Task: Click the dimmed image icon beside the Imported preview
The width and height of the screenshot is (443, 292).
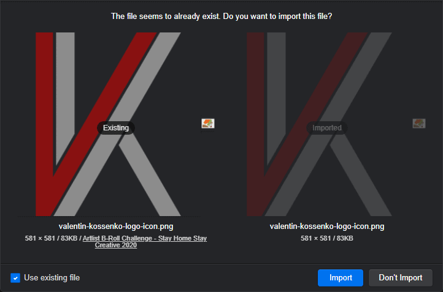Action: coord(419,124)
